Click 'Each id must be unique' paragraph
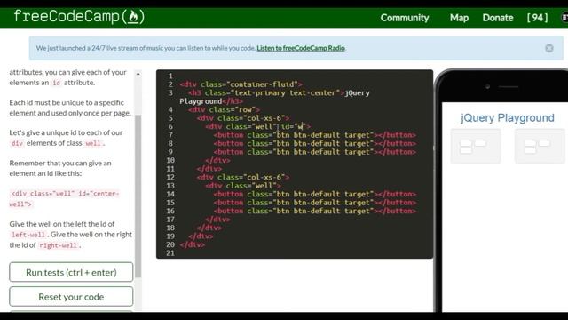Screen dimensions: 568x320 [x=70, y=108]
